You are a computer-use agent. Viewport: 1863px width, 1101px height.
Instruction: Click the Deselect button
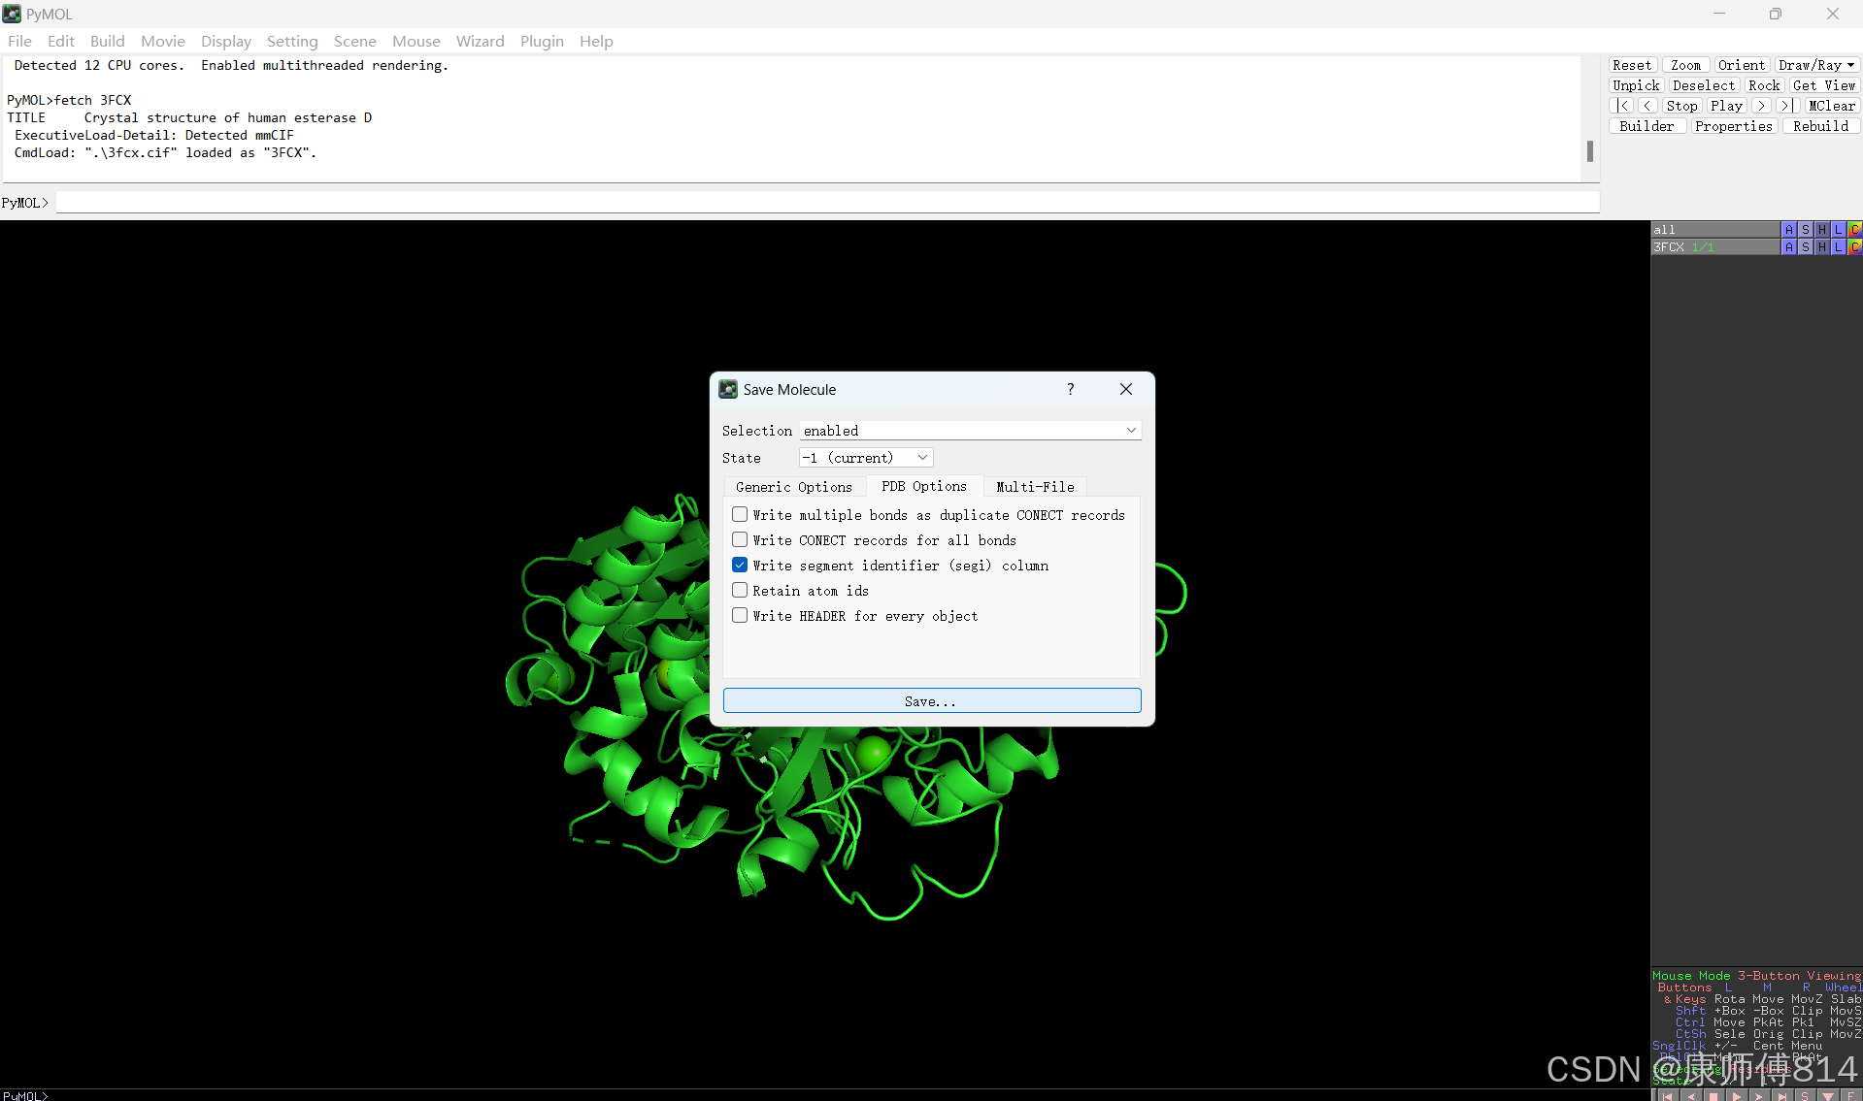point(1704,85)
